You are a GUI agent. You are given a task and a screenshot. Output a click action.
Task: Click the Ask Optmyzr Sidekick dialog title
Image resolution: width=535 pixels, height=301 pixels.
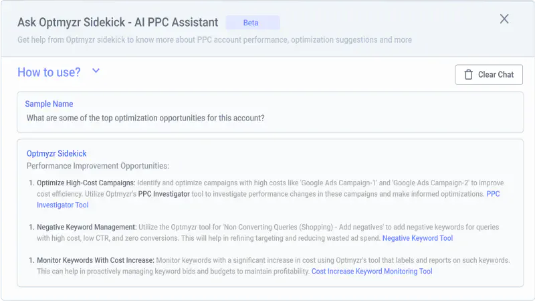click(x=118, y=22)
